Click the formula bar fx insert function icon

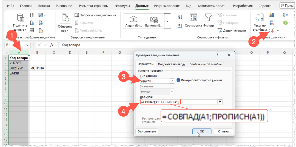(51, 45)
